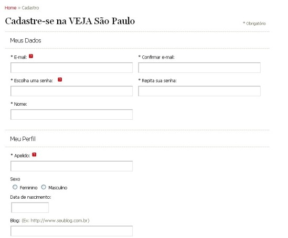Focus the Escolha uma senha password field
This screenshot has height=238, width=288.
pos(71,91)
